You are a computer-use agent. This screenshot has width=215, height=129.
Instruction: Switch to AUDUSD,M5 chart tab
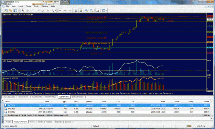click(37, 97)
